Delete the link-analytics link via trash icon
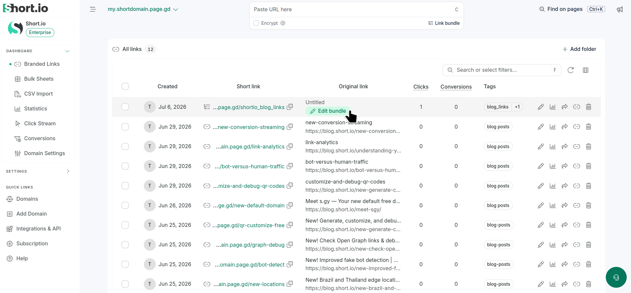This screenshot has height=293, width=631. point(589,146)
